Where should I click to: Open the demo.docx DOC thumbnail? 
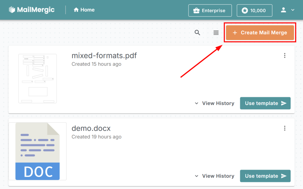37,151
